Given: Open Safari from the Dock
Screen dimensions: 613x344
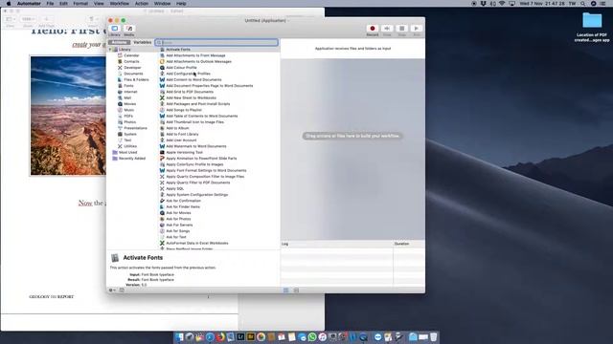Looking at the screenshot, I should coord(210,337).
